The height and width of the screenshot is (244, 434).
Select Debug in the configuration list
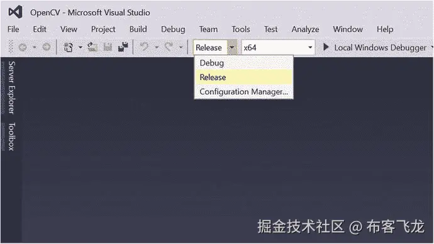click(243, 63)
